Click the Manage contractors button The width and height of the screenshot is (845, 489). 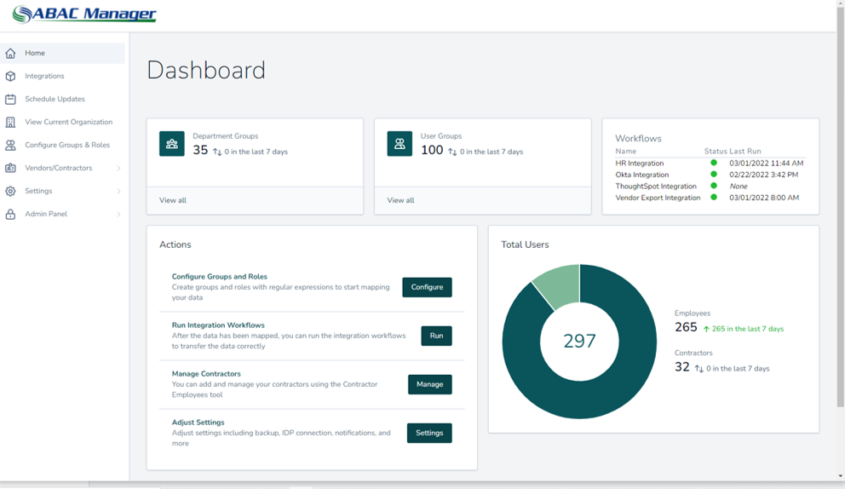(x=429, y=384)
